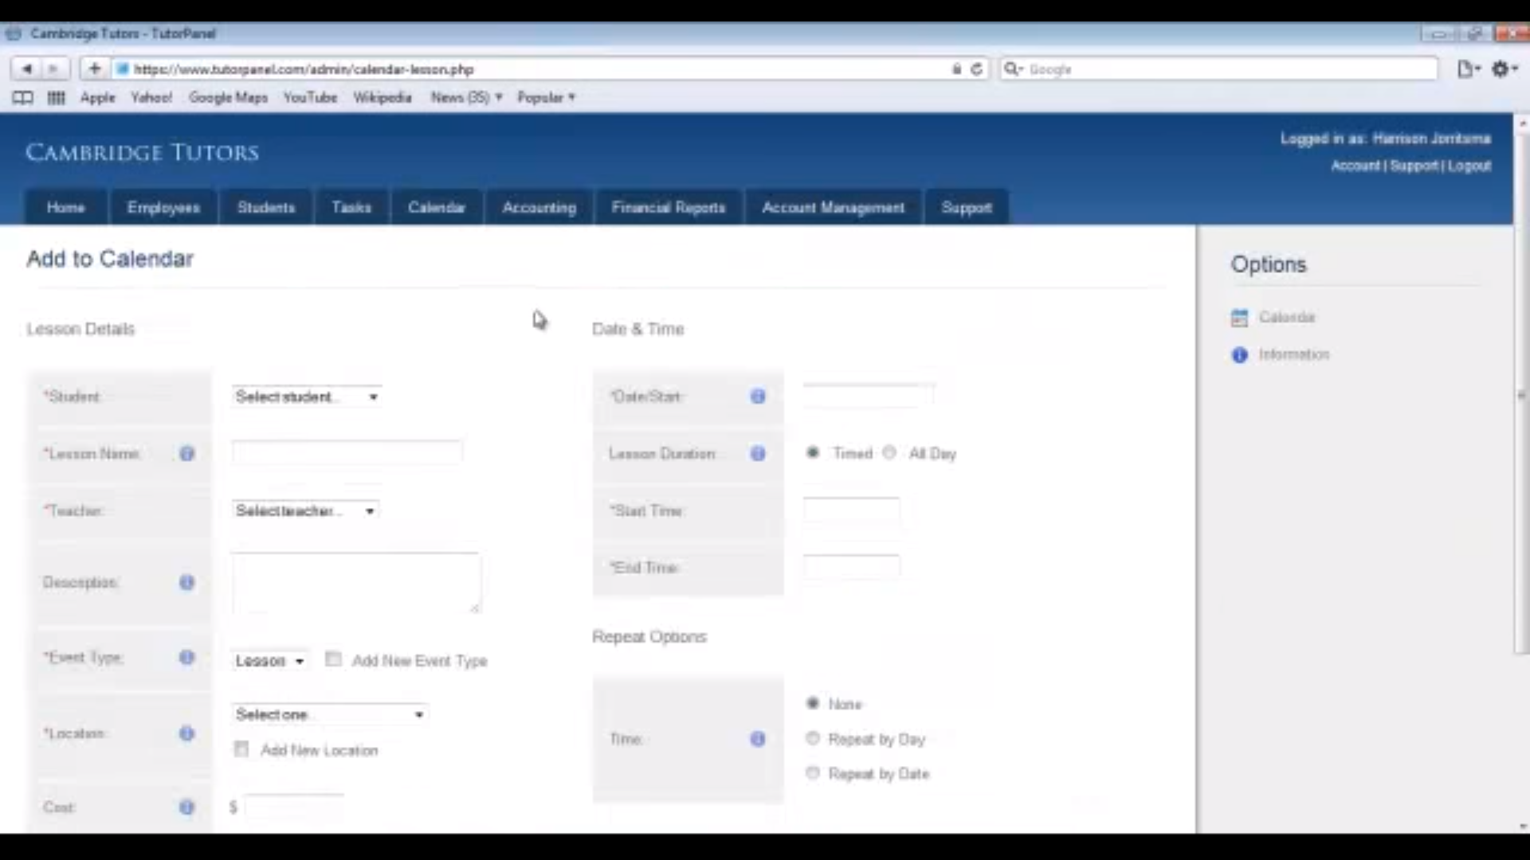The image size is (1530, 860).
Task: Open the Select student dropdown
Action: tap(306, 397)
